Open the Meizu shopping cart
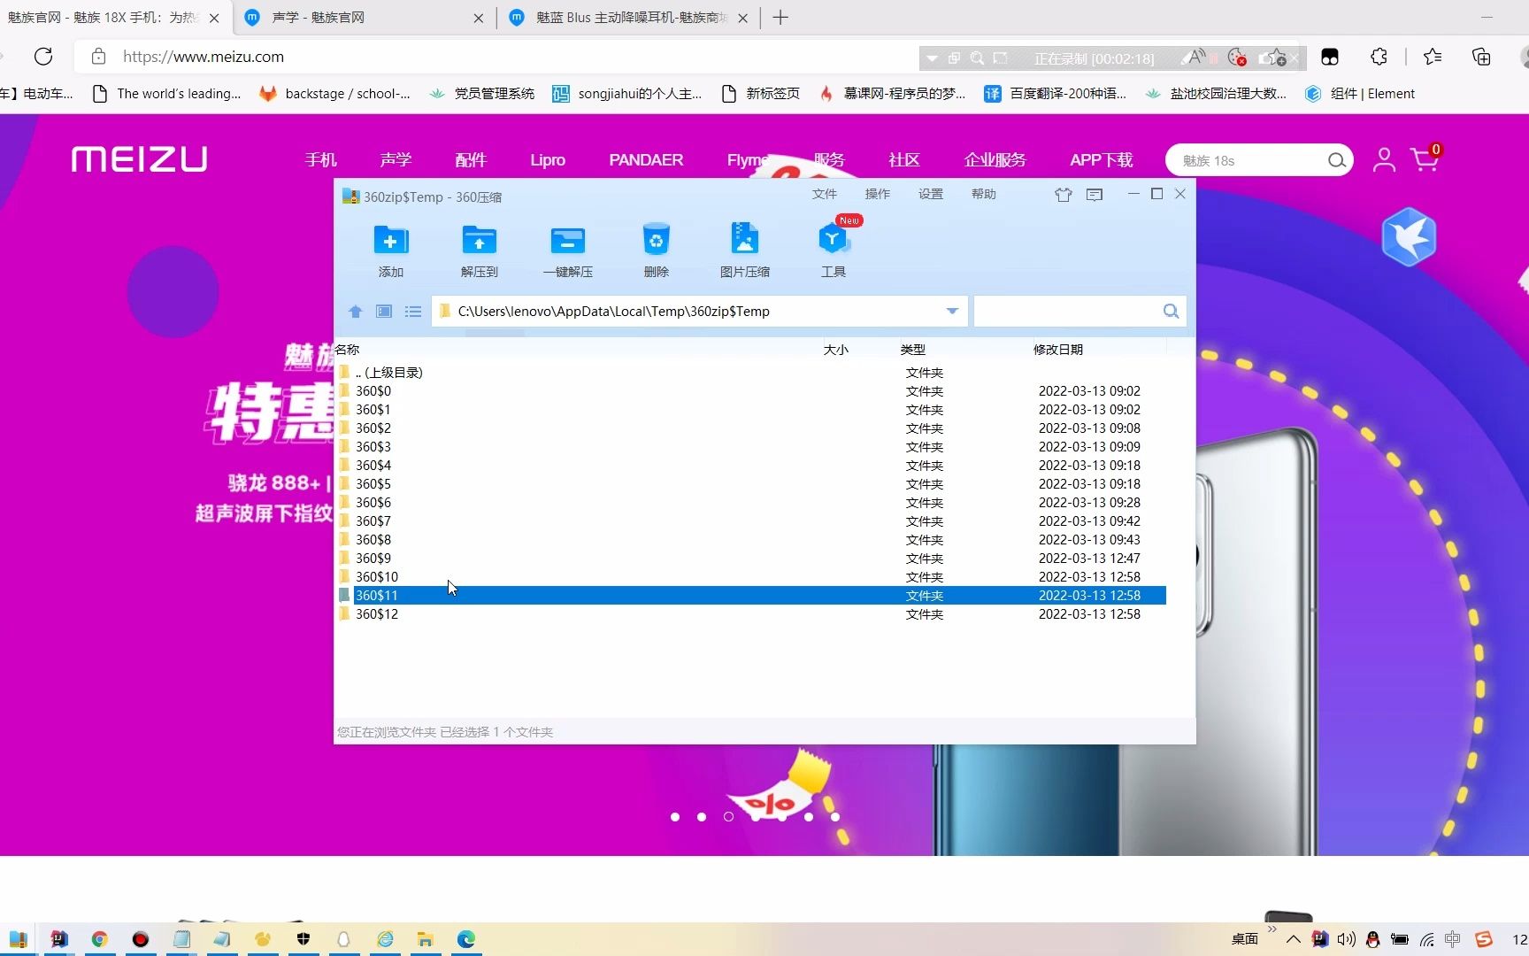1529x956 pixels. pyautogui.click(x=1424, y=160)
